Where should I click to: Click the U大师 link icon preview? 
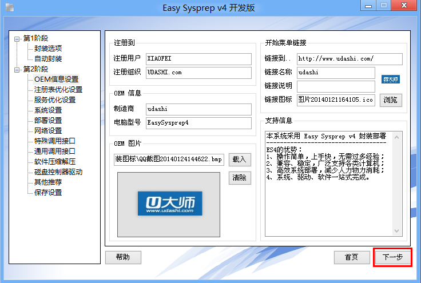click(391, 79)
